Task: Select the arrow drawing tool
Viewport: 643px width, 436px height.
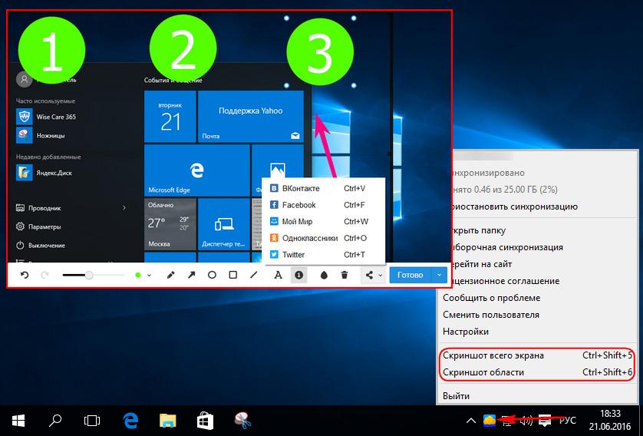Action: (x=192, y=276)
